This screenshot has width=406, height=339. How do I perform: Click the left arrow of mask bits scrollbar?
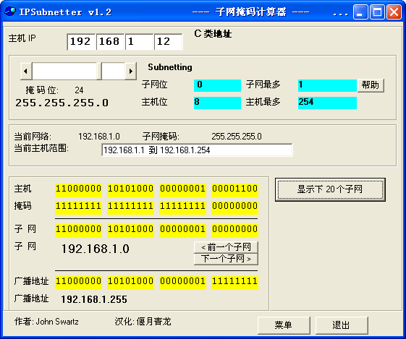[26, 71]
